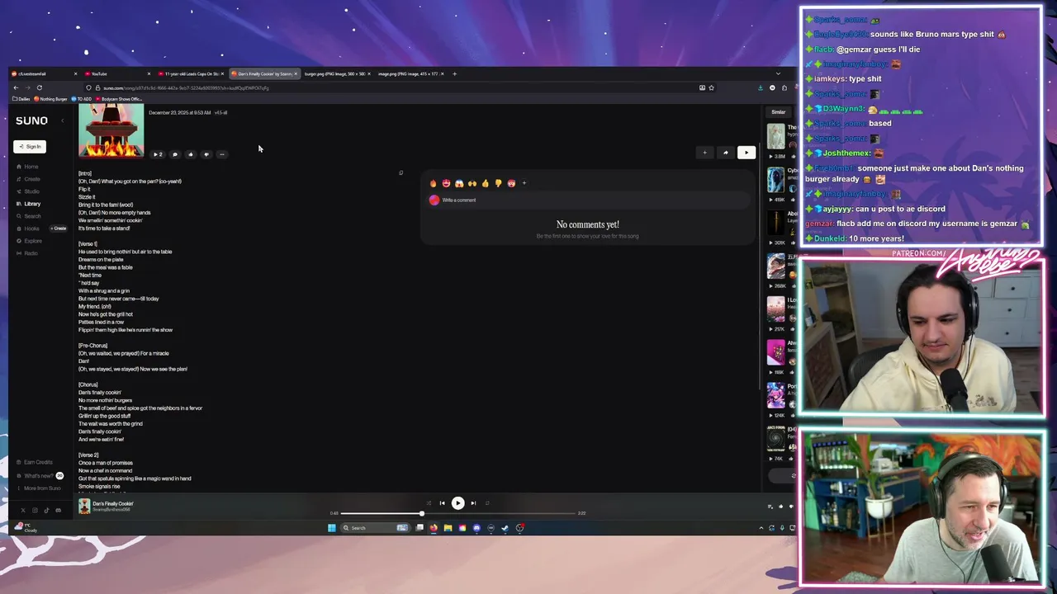The width and height of the screenshot is (1057, 594).
Task: Open the Nothing Burger bookmark
Action: click(50, 99)
